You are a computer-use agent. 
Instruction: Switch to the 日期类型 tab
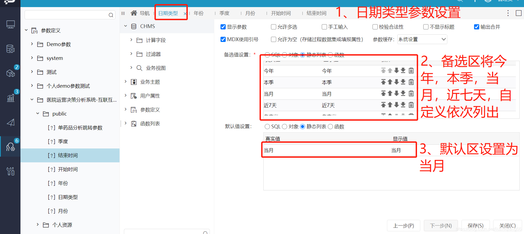168,13
